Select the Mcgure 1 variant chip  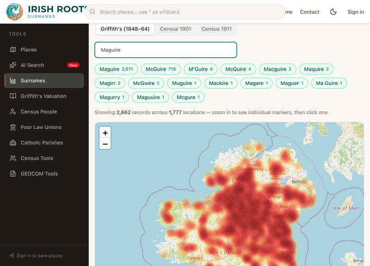(188, 97)
